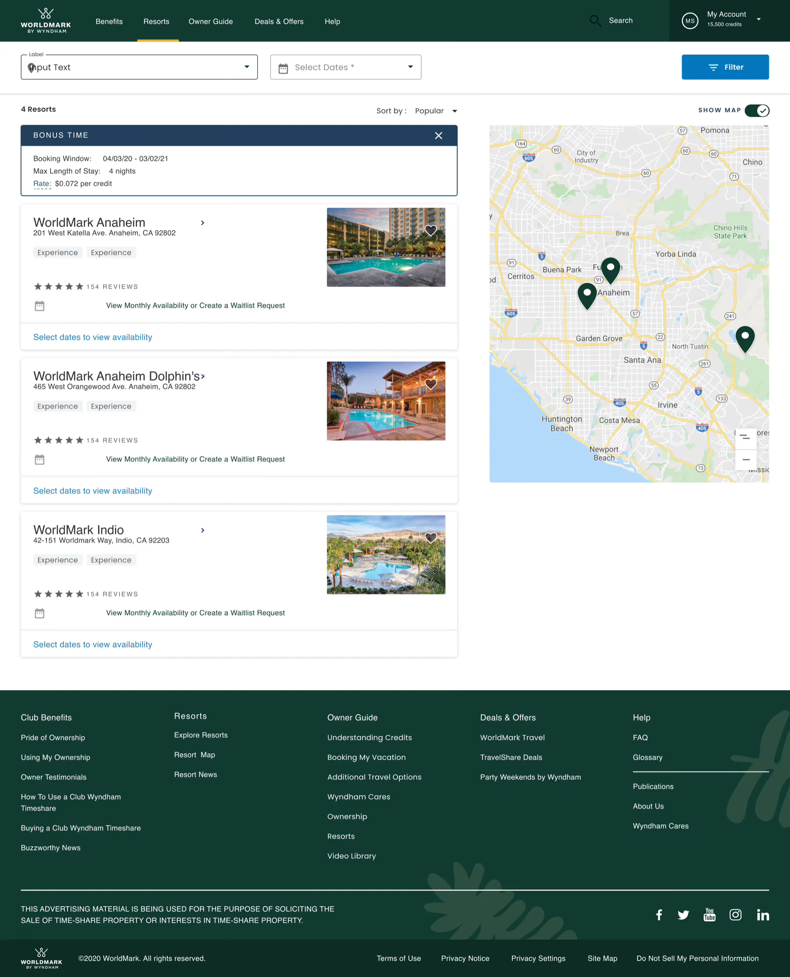This screenshot has width=790, height=977.
Task: Open the Resorts nav item
Action: coord(157,21)
